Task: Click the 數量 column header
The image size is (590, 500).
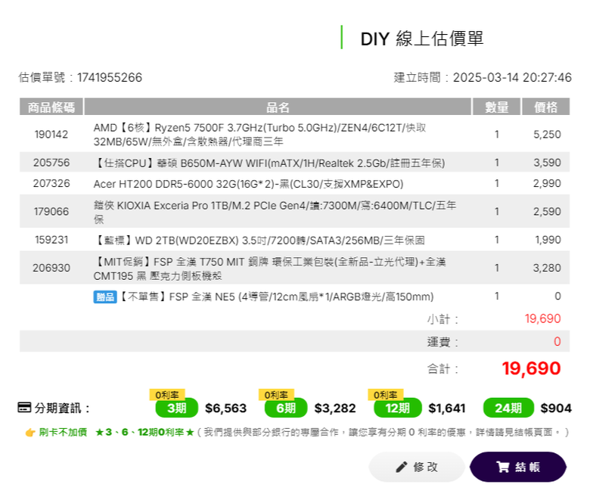Action: click(x=497, y=107)
